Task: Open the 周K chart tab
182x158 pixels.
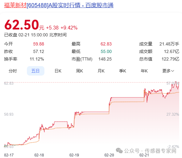Action: pos(79,71)
